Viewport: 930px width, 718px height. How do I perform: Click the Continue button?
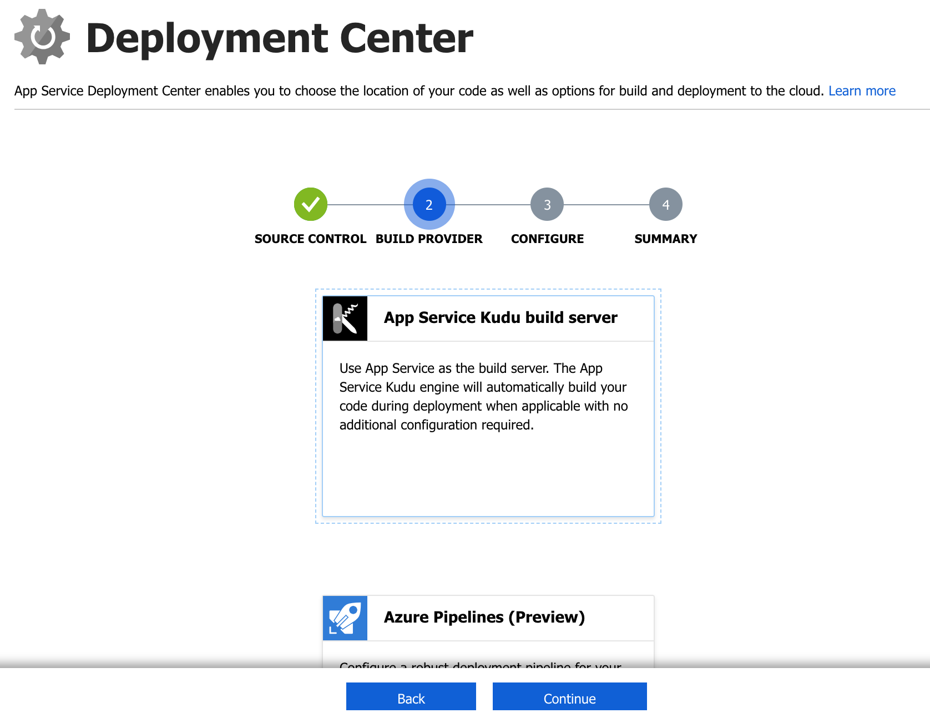[570, 696]
